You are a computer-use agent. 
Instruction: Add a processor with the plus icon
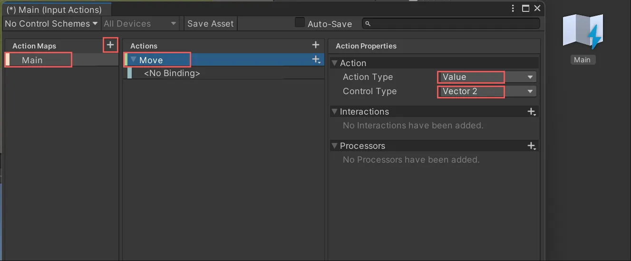click(x=532, y=146)
